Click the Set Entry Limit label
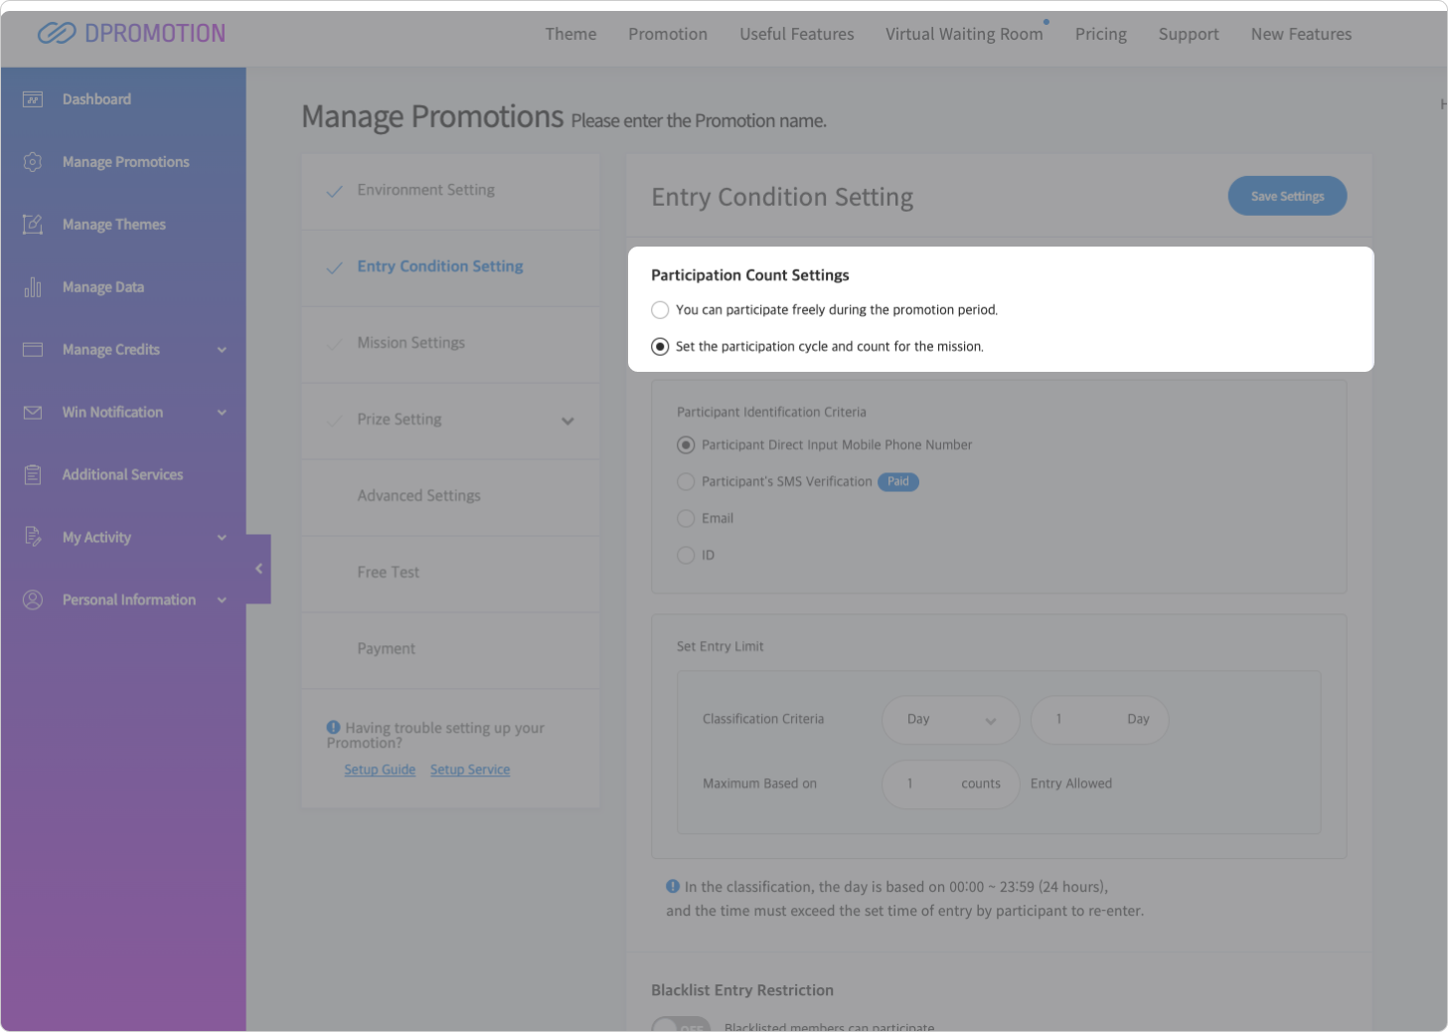Image resolution: width=1448 pixels, height=1032 pixels. (721, 646)
